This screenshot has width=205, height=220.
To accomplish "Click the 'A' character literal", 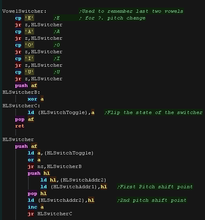I will coord(29,31).
